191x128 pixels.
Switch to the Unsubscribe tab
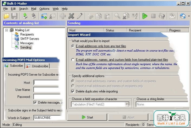click(x=37, y=66)
